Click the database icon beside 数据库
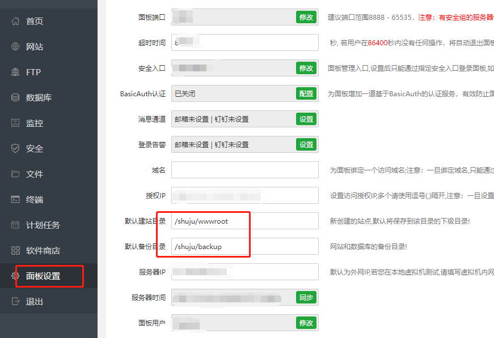Screen dimensions: 494x338 pyautogui.click(x=15, y=97)
